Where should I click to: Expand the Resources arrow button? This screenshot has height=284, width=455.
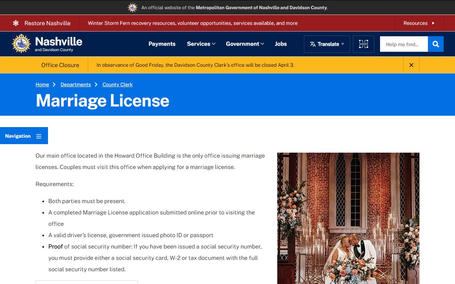tap(419, 23)
